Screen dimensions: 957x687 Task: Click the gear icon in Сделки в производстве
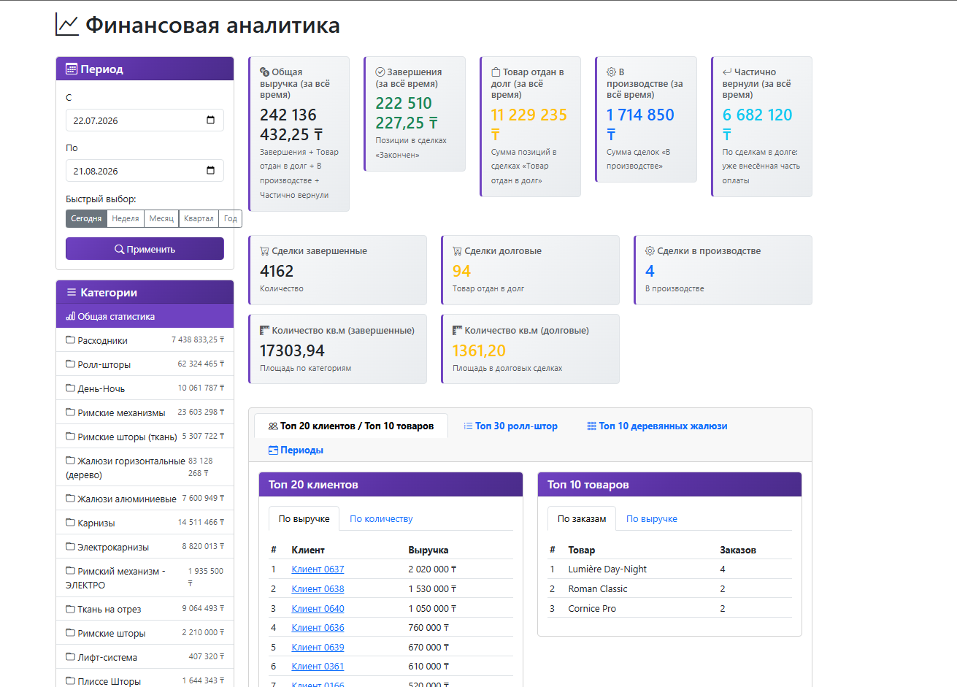point(650,251)
